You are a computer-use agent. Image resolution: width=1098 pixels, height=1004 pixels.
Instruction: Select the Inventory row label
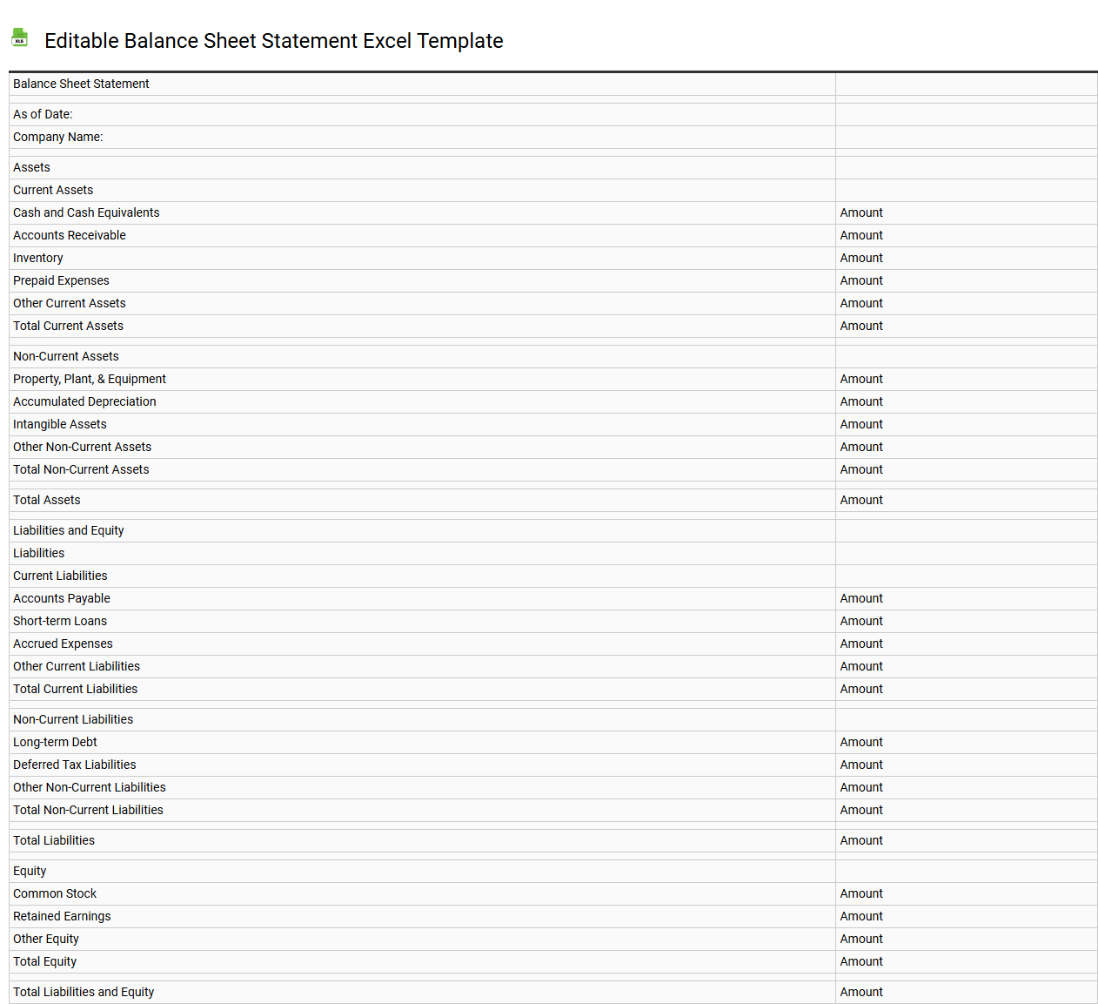[37, 258]
